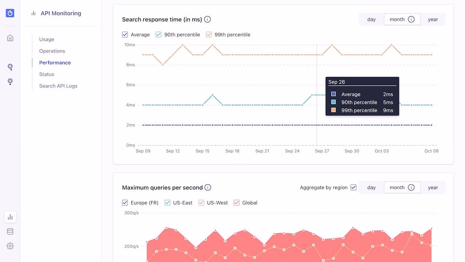Open the database icon near the bottom sidebar

click(10, 231)
